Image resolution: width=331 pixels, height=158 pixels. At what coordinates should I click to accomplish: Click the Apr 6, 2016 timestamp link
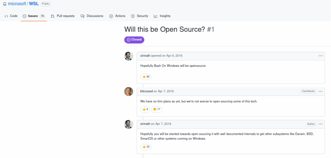click(x=174, y=56)
